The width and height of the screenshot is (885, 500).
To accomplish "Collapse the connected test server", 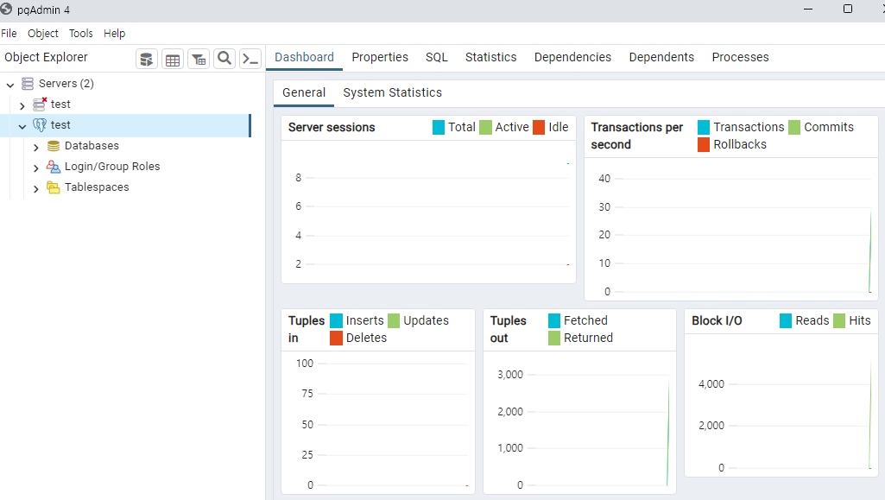I will point(22,126).
